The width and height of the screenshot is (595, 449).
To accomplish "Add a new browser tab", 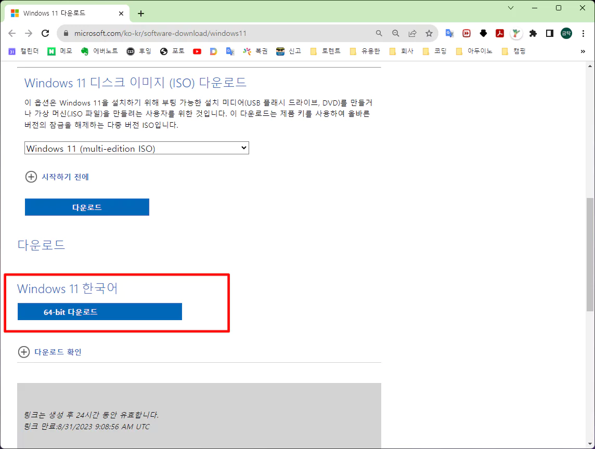I will (x=141, y=14).
